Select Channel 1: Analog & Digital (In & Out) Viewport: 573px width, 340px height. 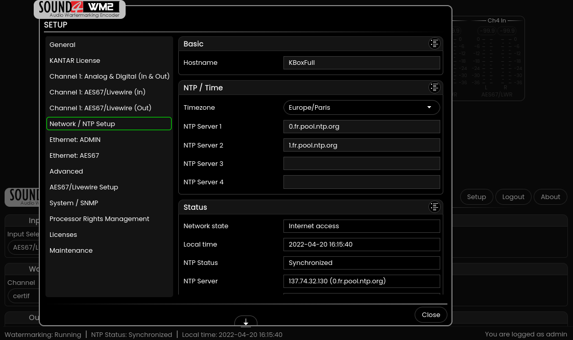coord(109,77)
